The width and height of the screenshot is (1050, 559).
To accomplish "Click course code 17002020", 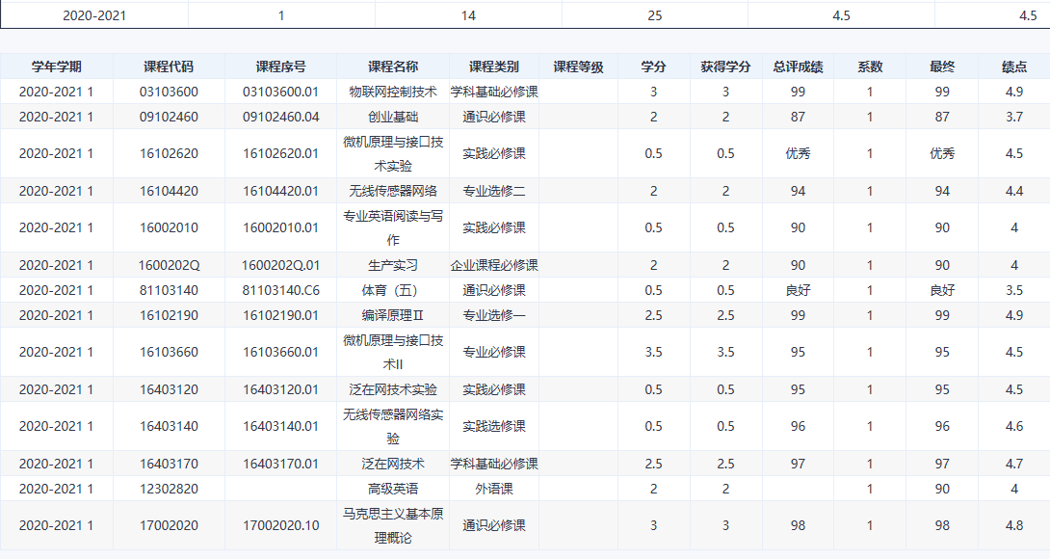I will point(169,525).
